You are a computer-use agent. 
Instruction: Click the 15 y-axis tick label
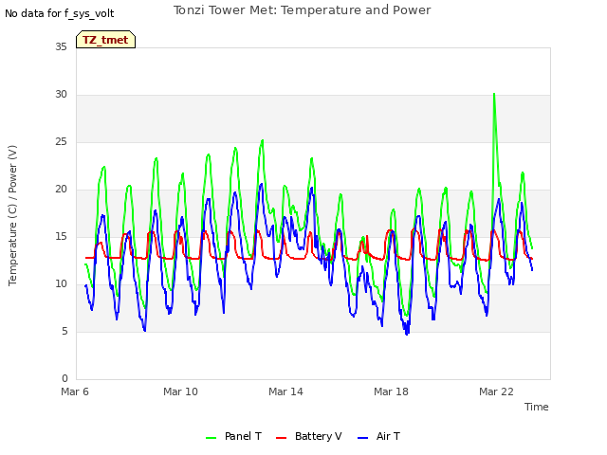point(61,236)
